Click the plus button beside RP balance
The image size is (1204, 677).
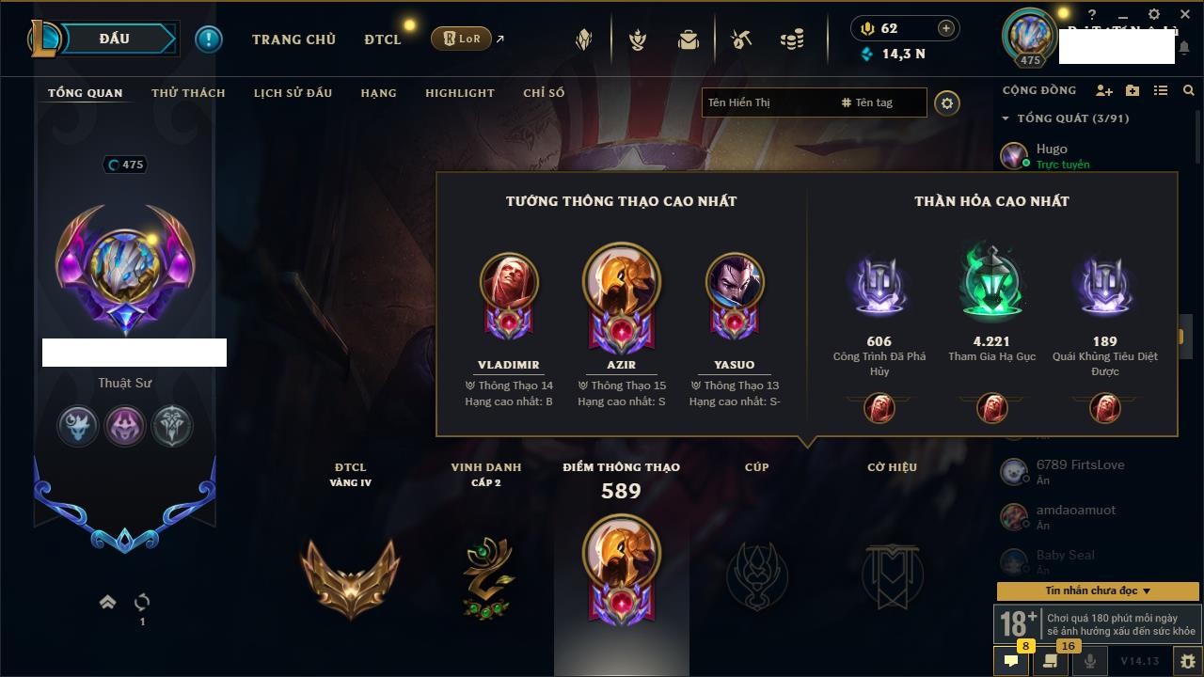click(x=946, y=28)
